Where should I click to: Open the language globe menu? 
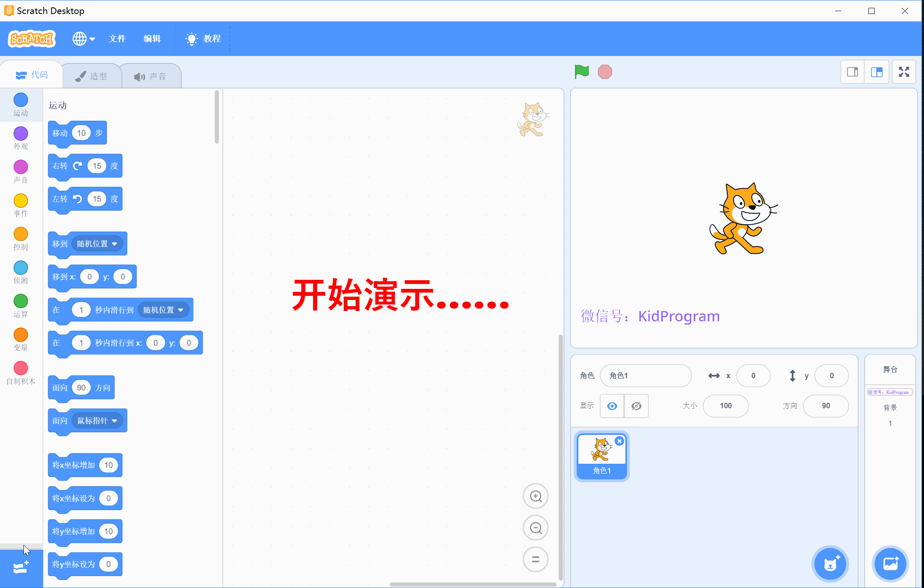84,39
